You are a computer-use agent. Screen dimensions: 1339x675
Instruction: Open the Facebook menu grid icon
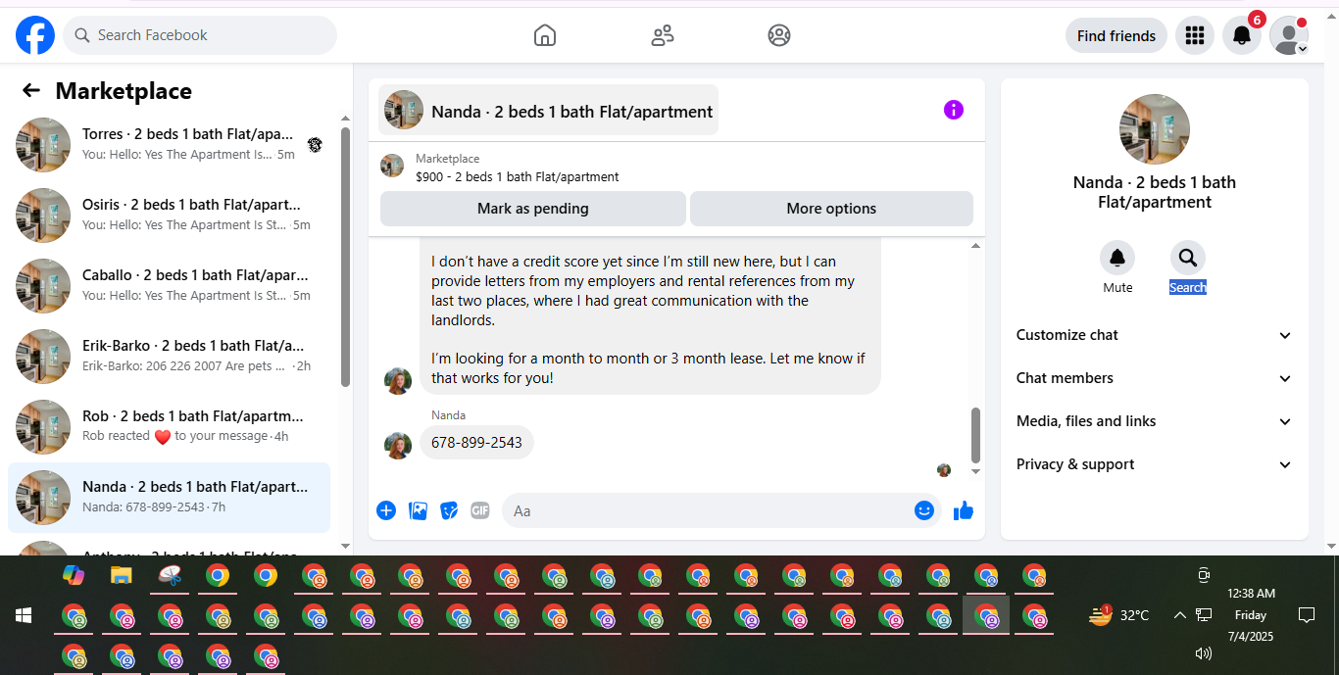tap(1194, 35)
